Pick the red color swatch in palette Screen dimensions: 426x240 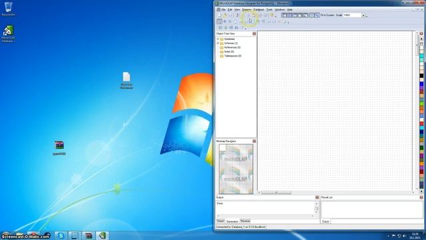pyautogui.click(x=421, y=124)
